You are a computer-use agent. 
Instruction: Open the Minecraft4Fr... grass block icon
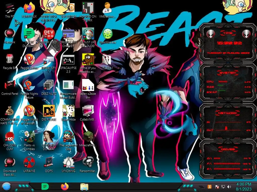88,139
